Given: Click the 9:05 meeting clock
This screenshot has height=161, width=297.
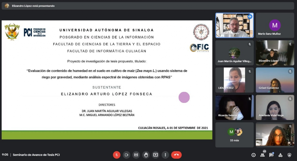Looking at the screenshot, I should click(x=5, y=155).
